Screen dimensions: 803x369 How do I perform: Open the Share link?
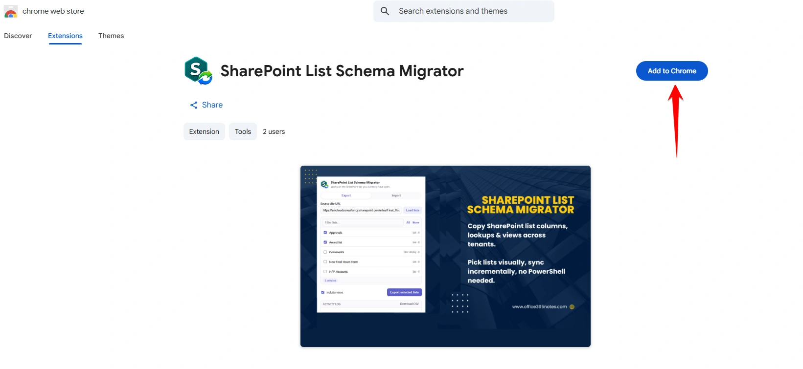206,105
